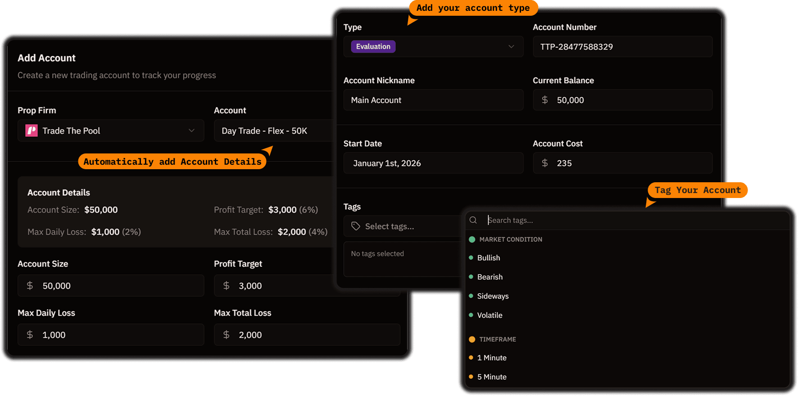
Task: Select the Bearish tag
Action: click(x=490, y=277)
